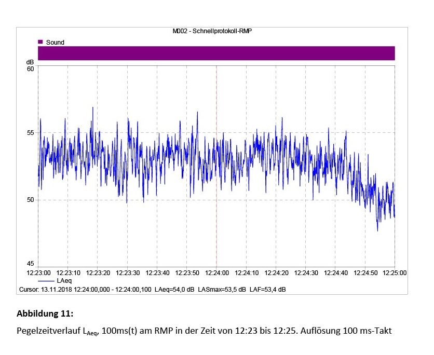The height and width of the screenshot is (355, 434).
Task: Click the 12:23:00 time axis label
Action: 38,272
